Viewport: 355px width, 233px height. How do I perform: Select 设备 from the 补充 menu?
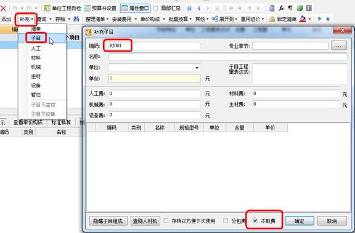[36, 85]
